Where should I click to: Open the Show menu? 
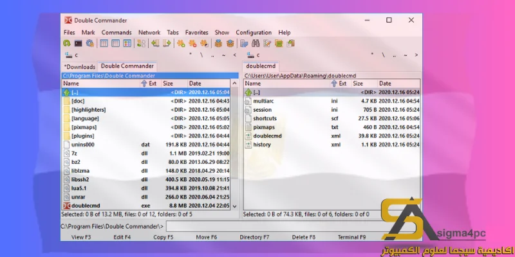[x=222, y=33]
